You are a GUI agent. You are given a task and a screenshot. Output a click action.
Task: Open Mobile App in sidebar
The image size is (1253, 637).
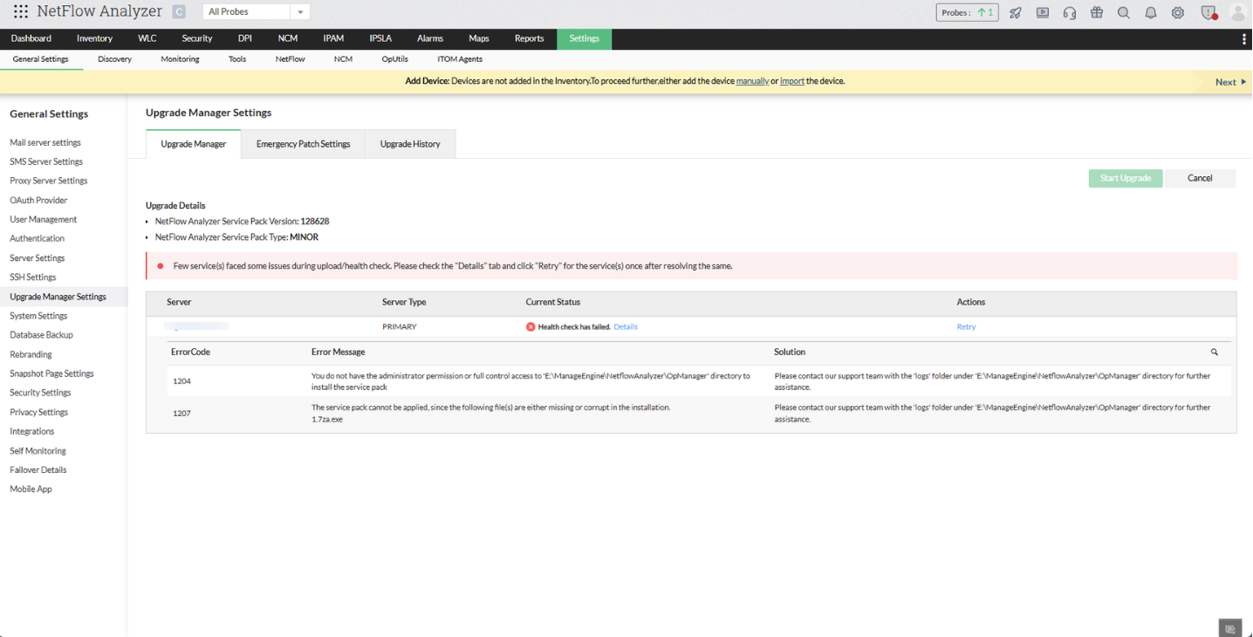[x=31, y=490]
